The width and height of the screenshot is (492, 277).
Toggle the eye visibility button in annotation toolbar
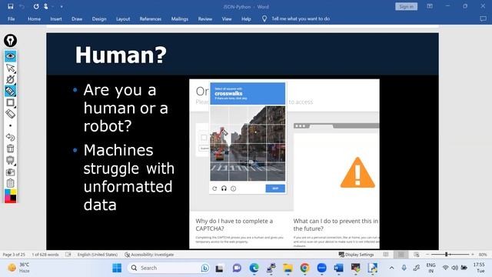10,56
